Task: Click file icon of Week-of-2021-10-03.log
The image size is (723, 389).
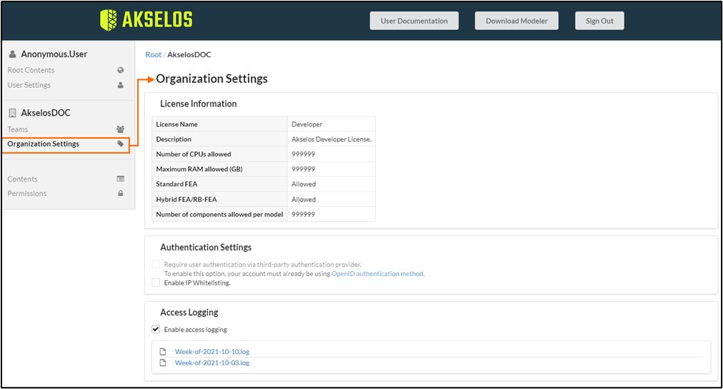Action: coord(163,363)
